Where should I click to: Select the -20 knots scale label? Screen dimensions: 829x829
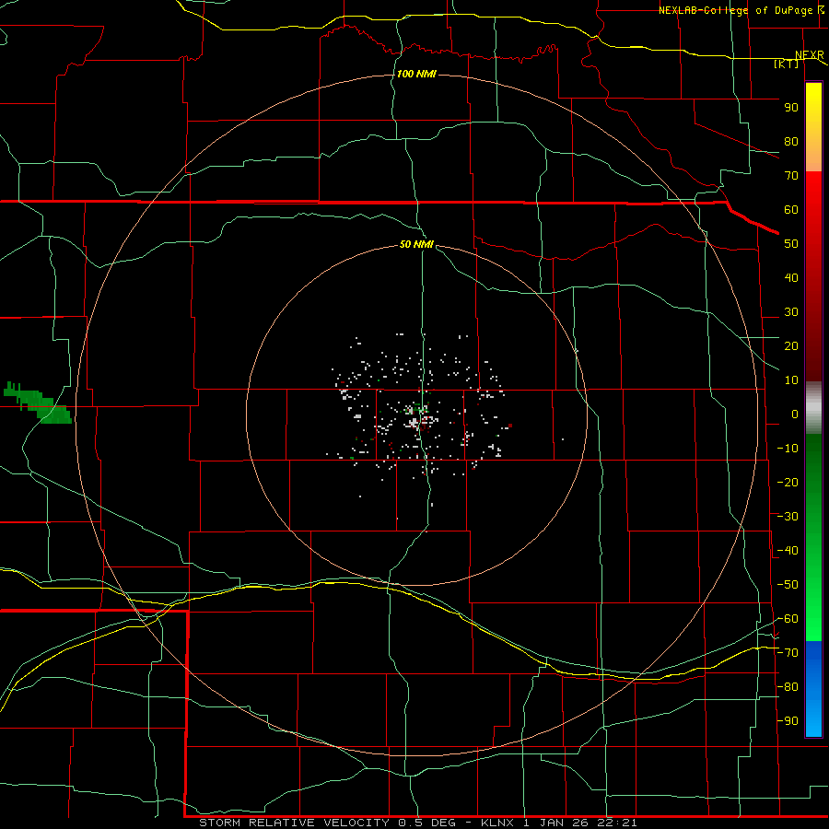788,483
